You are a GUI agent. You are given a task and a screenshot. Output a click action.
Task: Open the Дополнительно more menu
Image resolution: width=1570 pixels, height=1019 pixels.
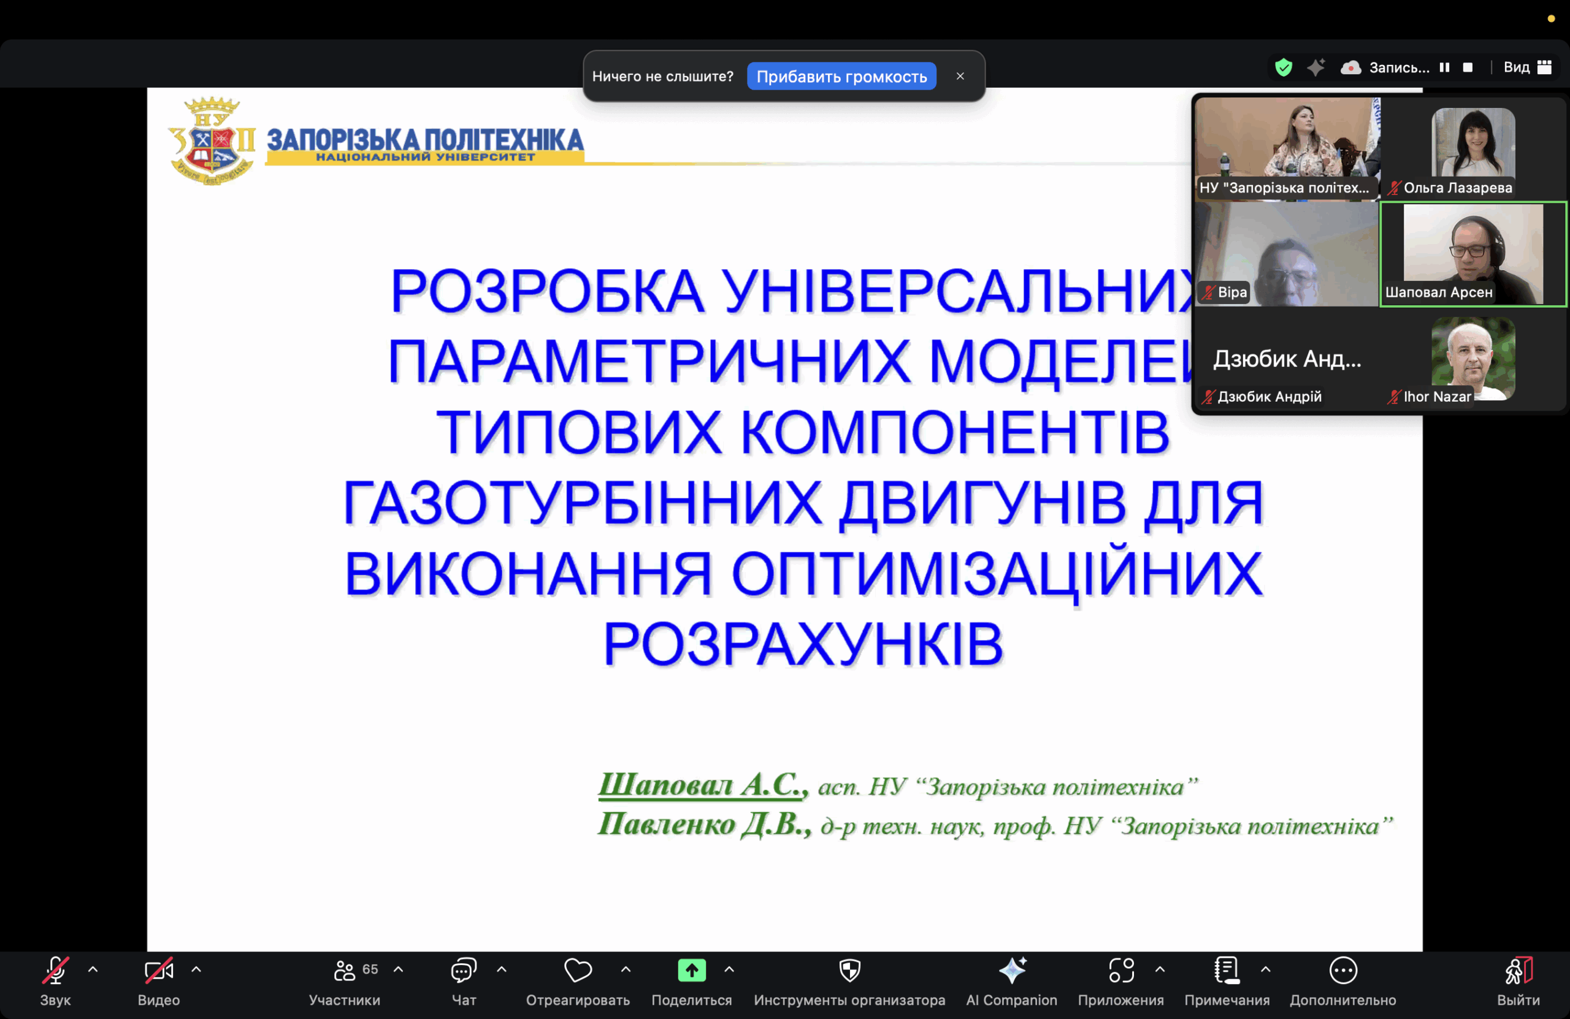(1342, 970)
